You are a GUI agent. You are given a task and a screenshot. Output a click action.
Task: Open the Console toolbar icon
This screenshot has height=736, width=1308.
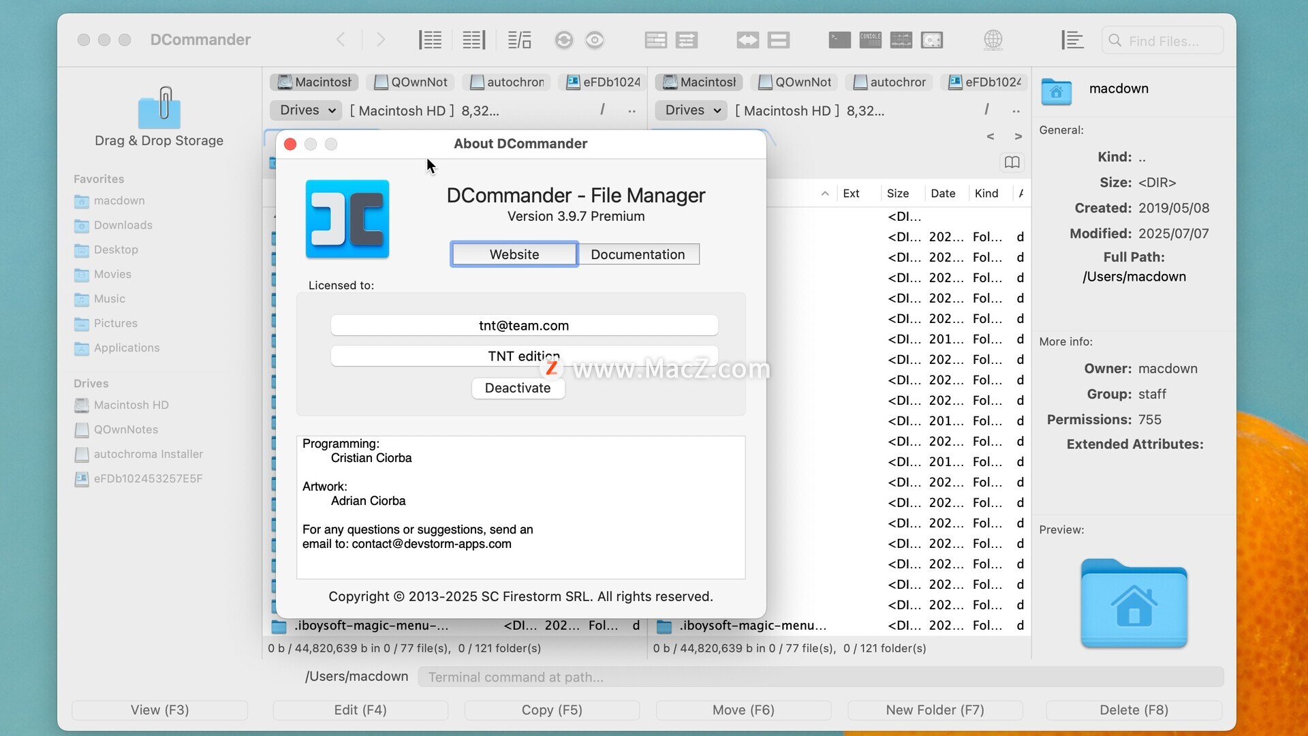coord(870,40)
